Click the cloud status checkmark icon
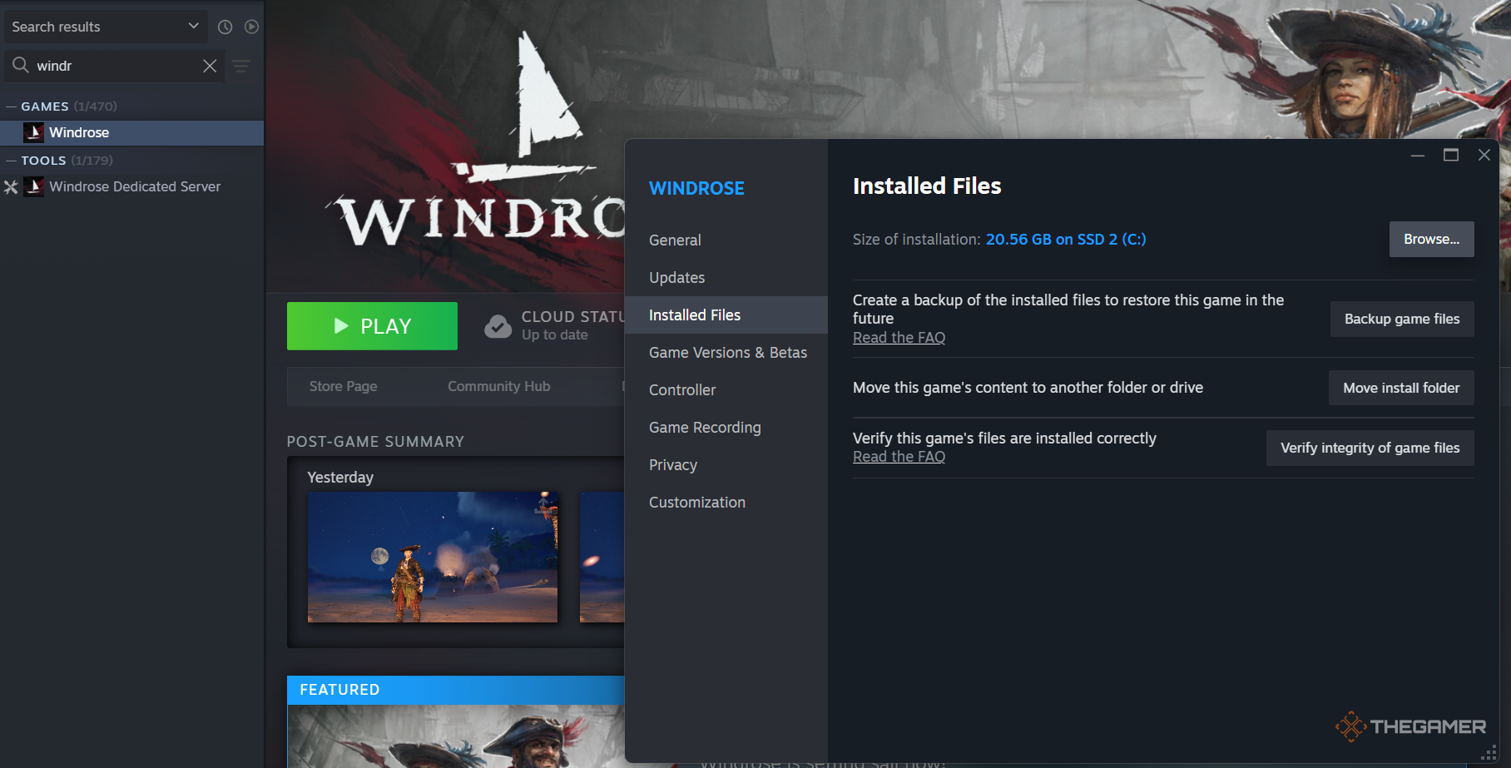The height and width of the screenshot is (768, 1511). click(498, 326)
